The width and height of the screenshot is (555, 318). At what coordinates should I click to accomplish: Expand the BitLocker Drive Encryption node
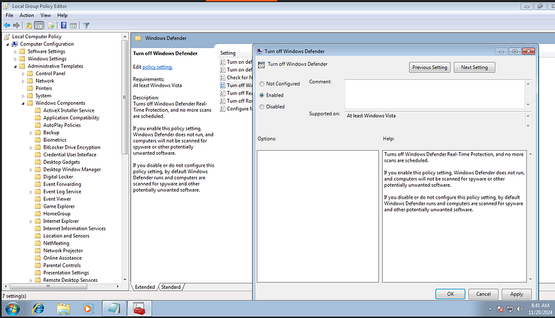tap(31, 148)
